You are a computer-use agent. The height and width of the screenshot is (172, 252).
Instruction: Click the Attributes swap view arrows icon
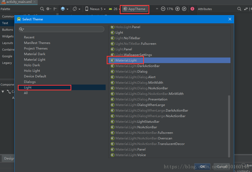[x=246, y=9]
